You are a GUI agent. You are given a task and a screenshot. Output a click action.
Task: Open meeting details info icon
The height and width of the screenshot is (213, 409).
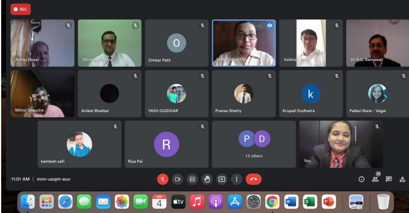coord(362,180)
